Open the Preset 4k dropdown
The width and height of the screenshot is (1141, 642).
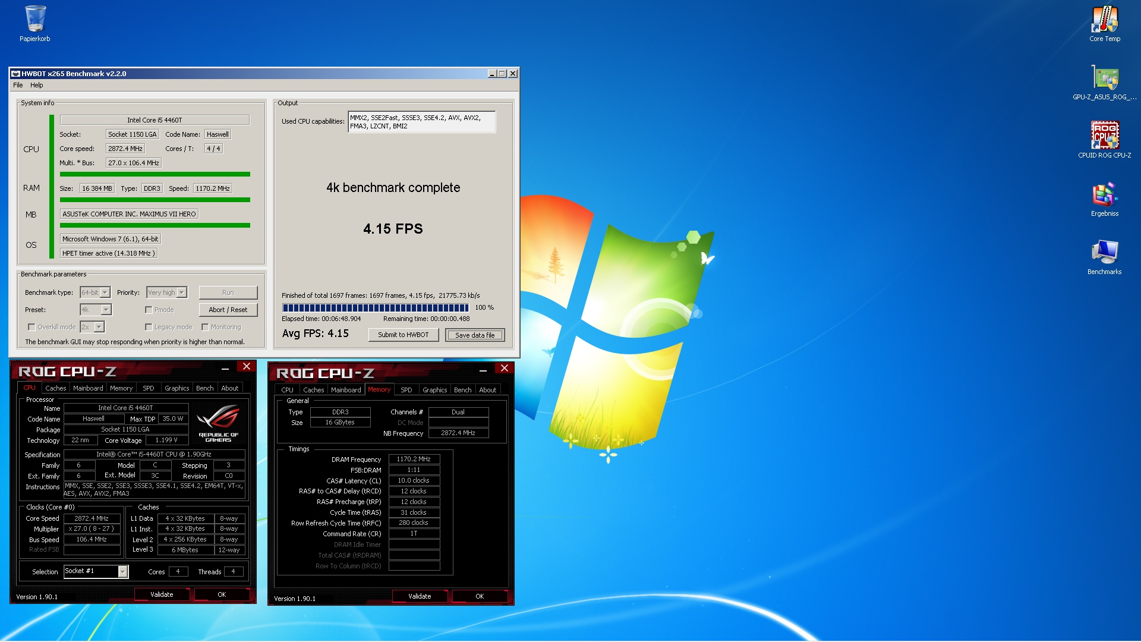(96, 310)
